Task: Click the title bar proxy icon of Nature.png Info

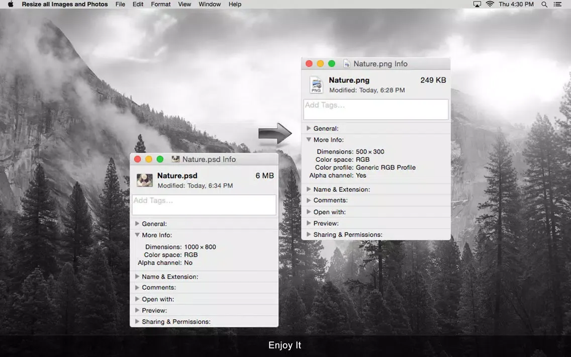Action: click(347, 64)
